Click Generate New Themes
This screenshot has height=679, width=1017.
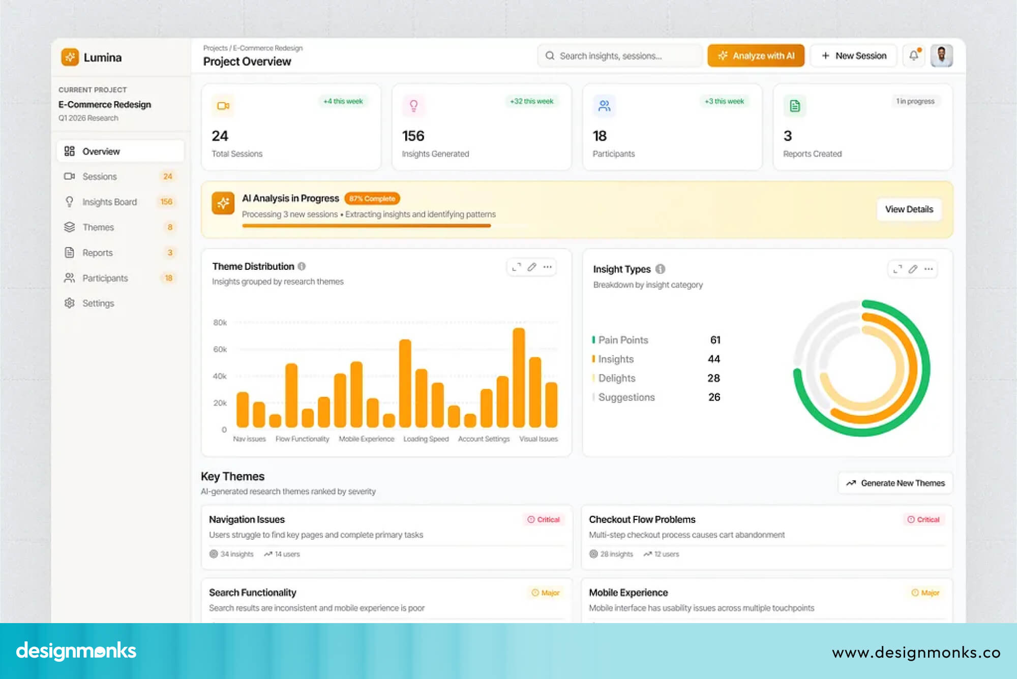click(x=895, y=483)
